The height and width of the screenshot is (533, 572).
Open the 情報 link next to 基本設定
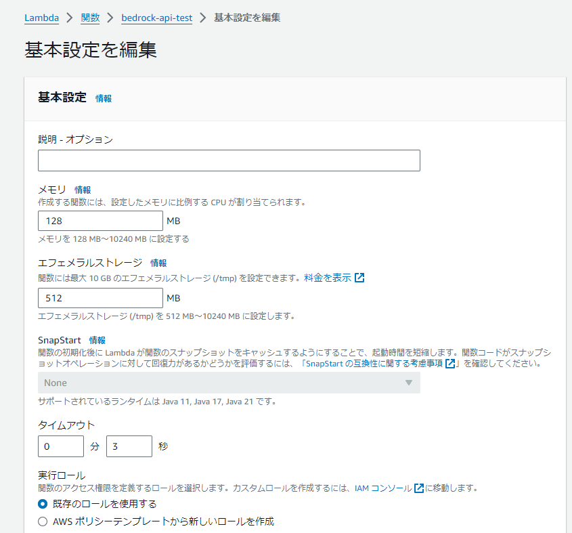click(103, 98)
